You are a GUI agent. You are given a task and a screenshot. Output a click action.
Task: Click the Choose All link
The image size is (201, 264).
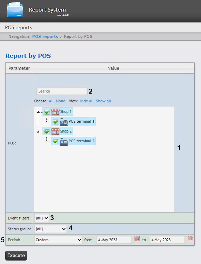51,101
